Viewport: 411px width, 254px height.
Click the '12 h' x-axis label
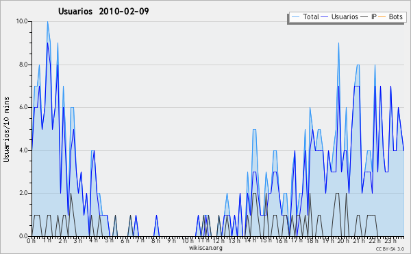[x=219, y=241]
